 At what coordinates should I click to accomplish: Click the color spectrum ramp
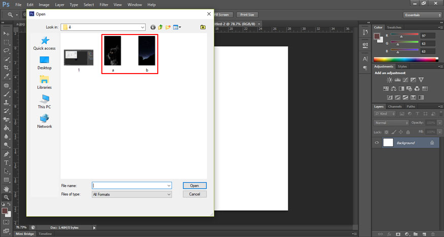tap(406, 59)
